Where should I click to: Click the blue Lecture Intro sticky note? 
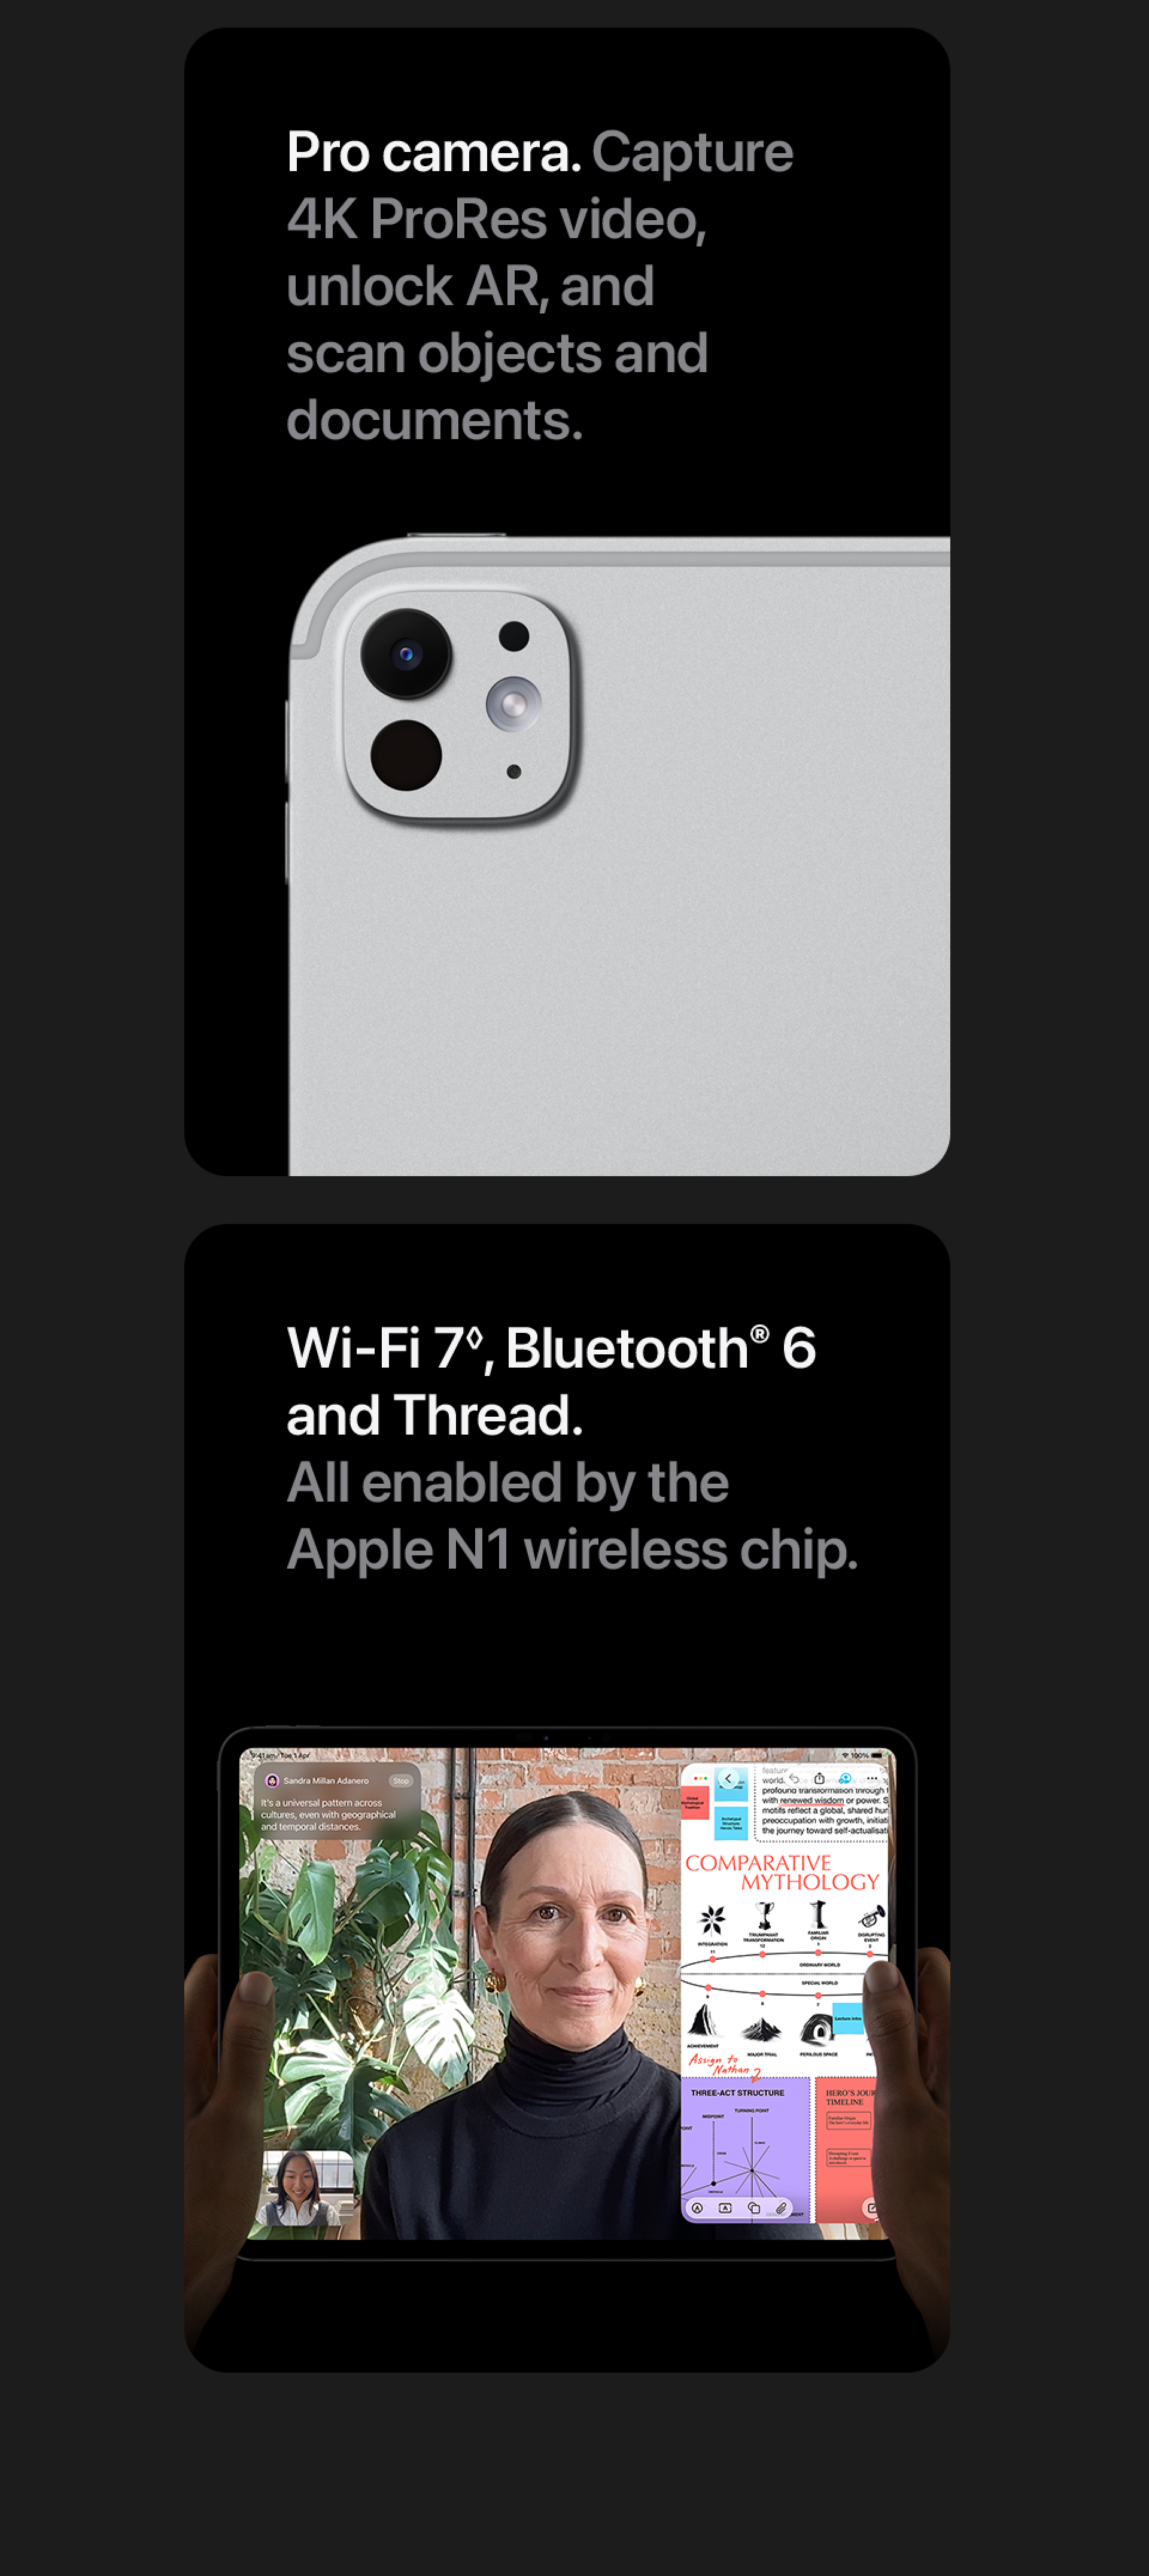[847, 2018]
